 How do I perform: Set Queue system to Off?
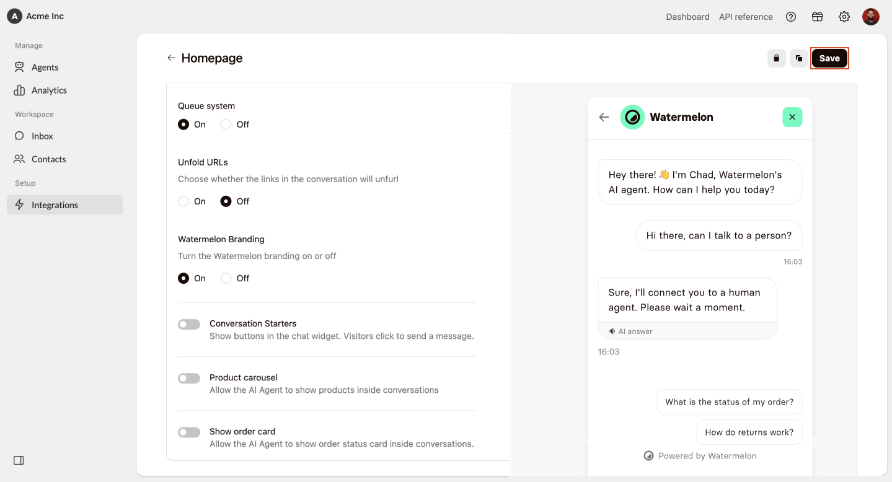tap(226, 125)
